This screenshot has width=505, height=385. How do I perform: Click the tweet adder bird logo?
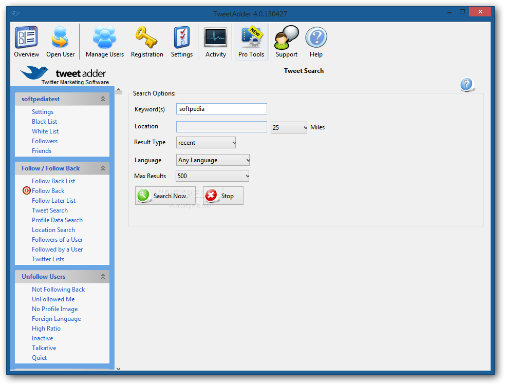pos(34,72)
